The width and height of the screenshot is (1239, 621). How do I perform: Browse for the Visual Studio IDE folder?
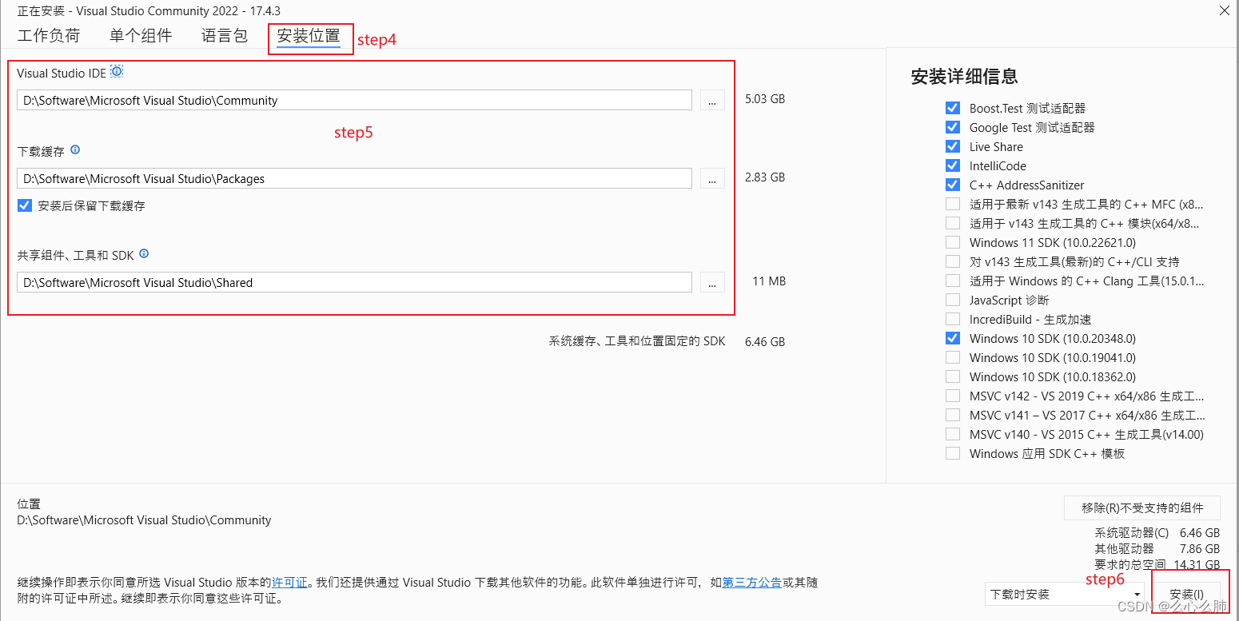(x=712, y=100)
